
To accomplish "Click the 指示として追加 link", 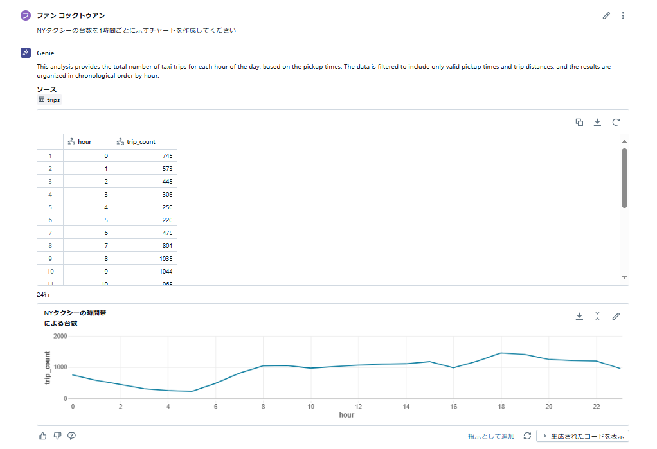I will tap(491, 436).
